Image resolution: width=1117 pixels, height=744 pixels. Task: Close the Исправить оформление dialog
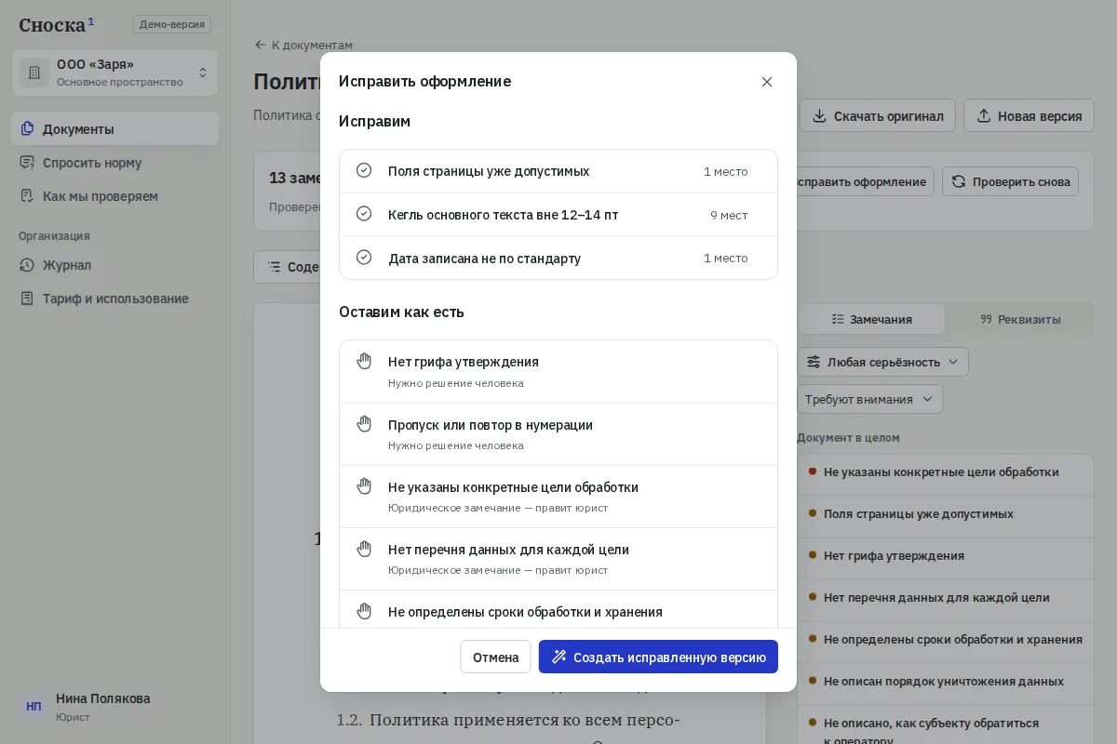[x=767, y=82]
